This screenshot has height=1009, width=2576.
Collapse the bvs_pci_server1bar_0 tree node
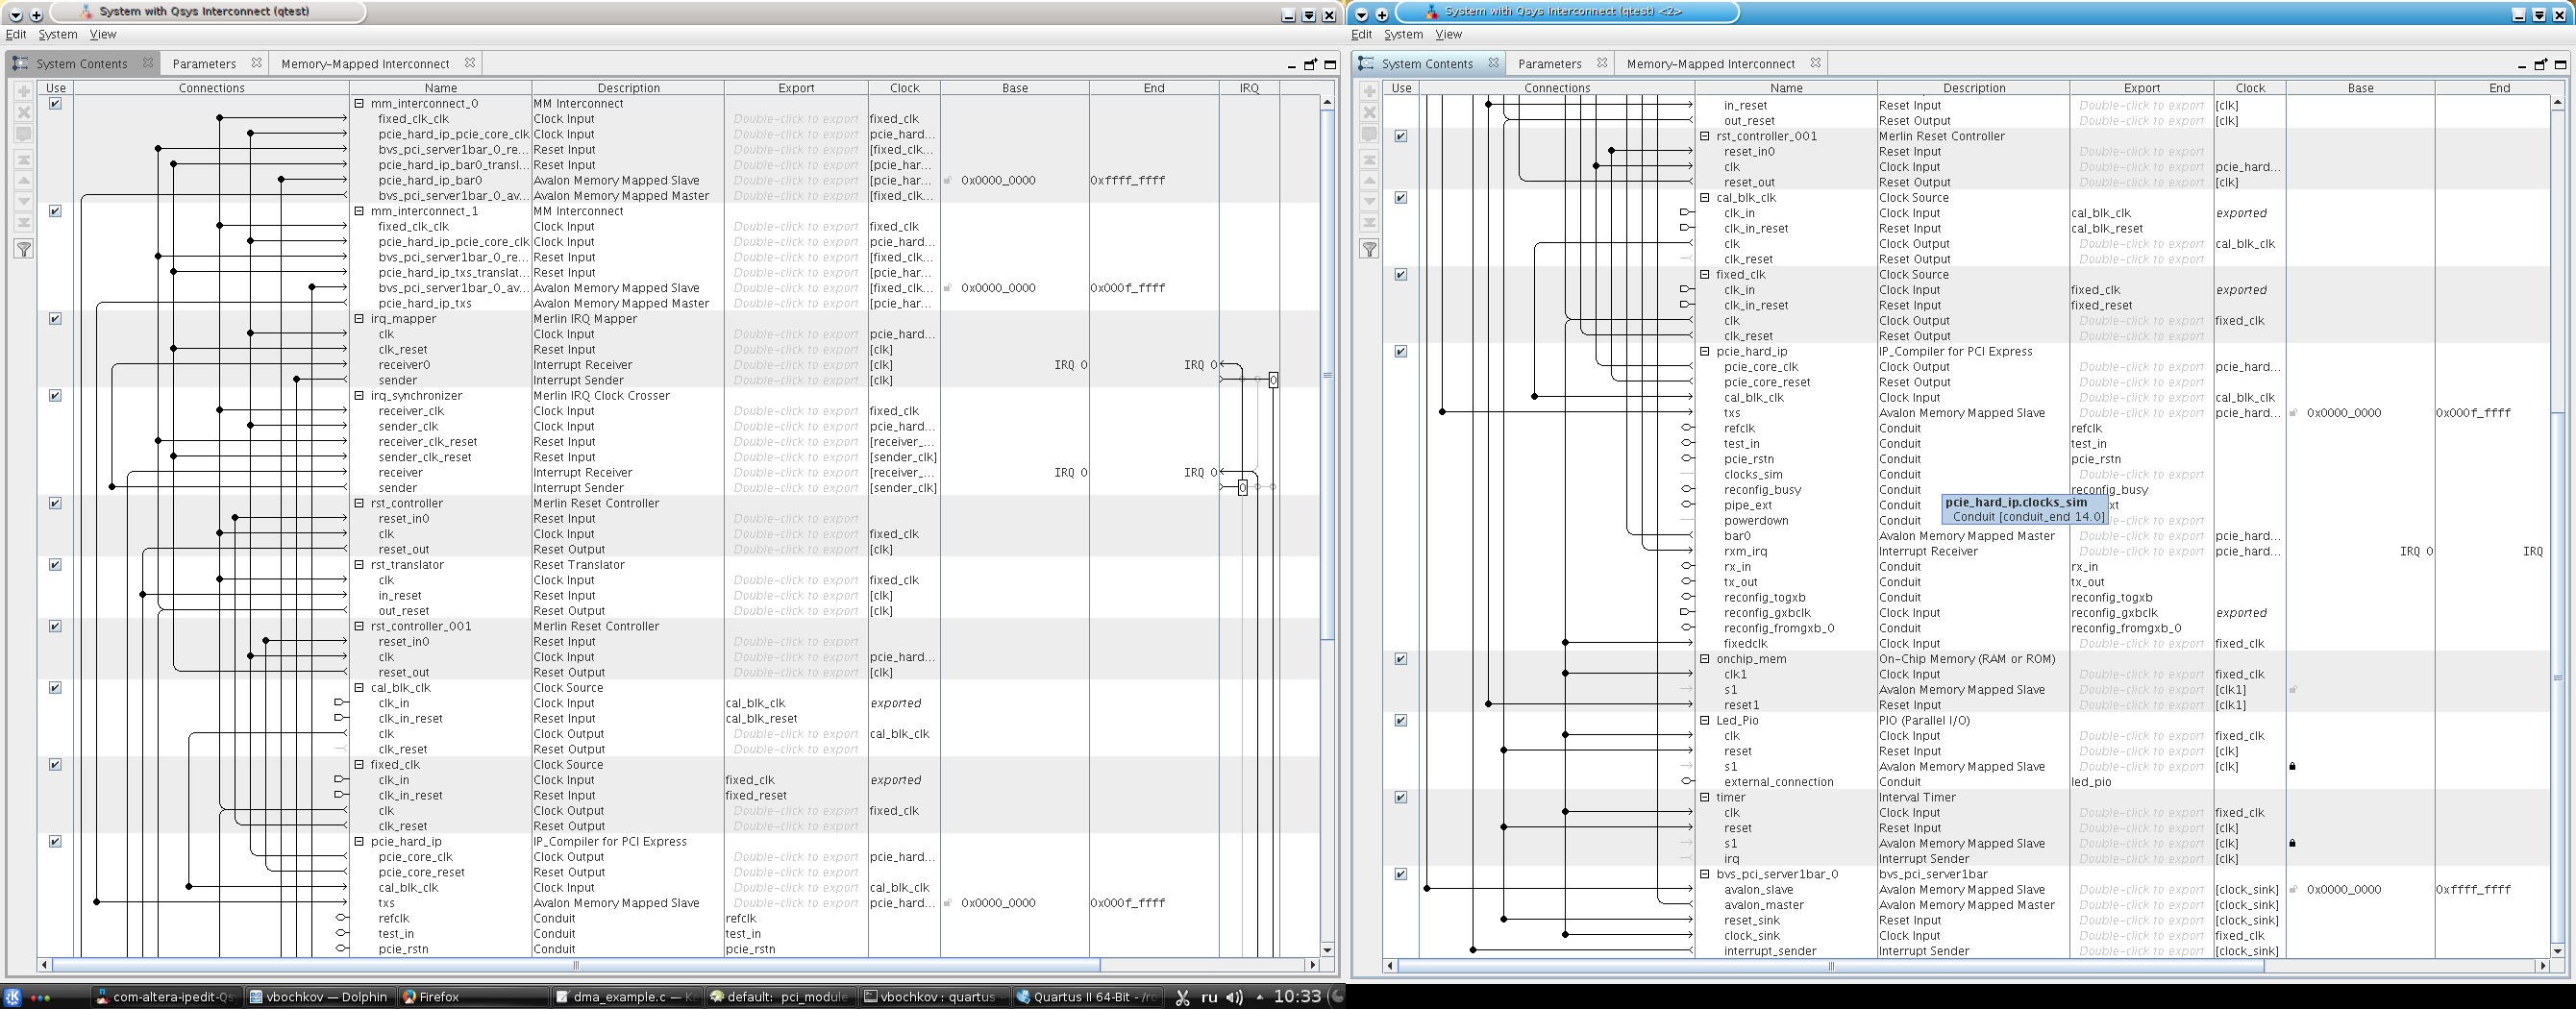(1705, 874)
